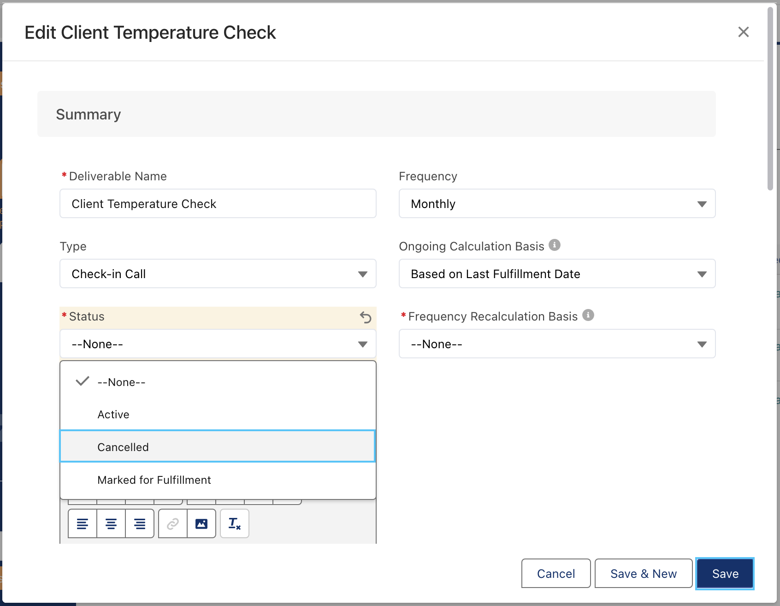
Task: Open the Ongoing Calculation Basis dropdown
Action: (557, 273)
